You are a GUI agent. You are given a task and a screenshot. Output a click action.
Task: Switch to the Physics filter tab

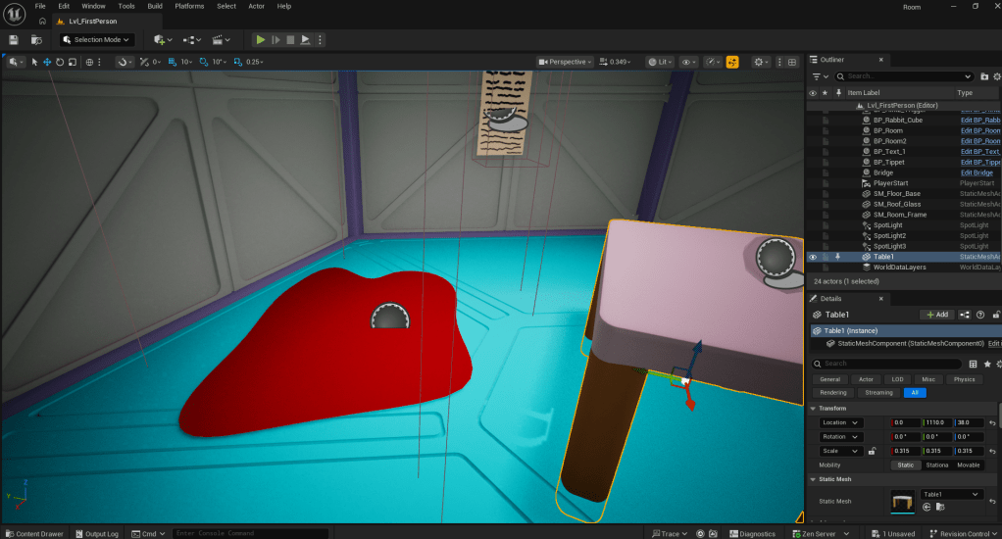964,379
